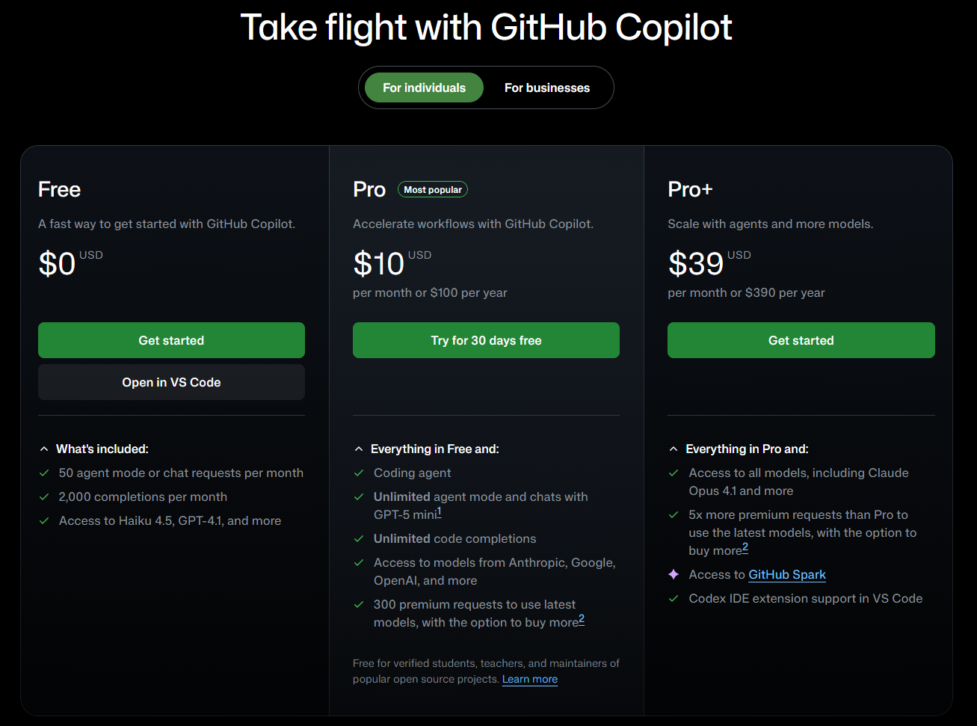977x726 pixels.
Task: Click the checkmark next to Access to all models
Action: tap(674, 473)
